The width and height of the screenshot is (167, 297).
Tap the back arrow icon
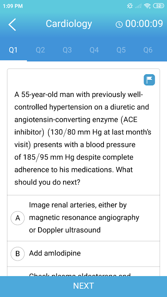(12, 25)
